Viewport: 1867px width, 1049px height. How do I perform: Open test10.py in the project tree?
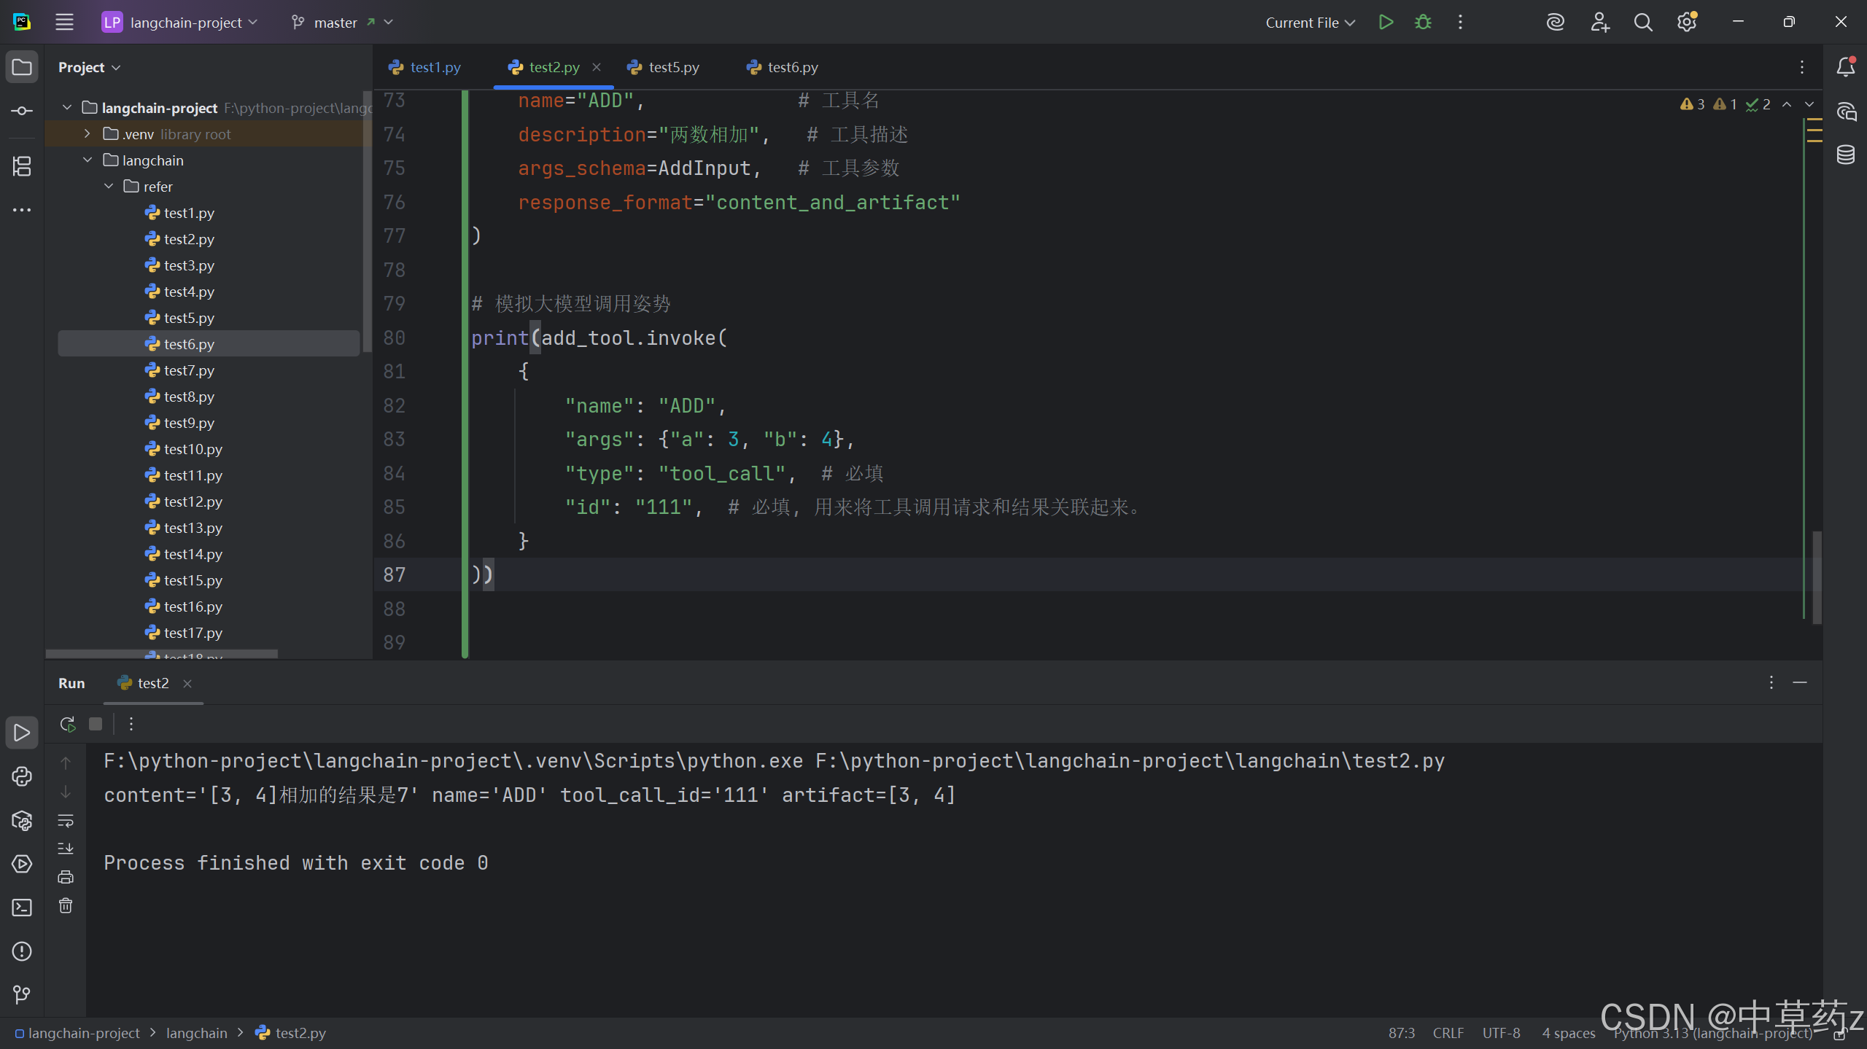193,449
